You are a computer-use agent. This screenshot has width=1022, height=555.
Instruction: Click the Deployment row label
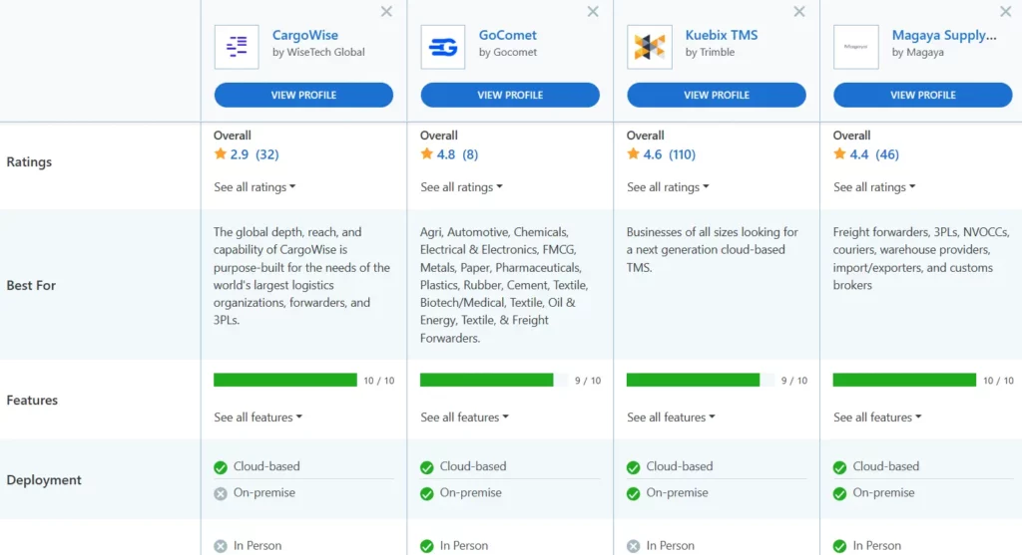pyautogui.click(x=44, y=480)
